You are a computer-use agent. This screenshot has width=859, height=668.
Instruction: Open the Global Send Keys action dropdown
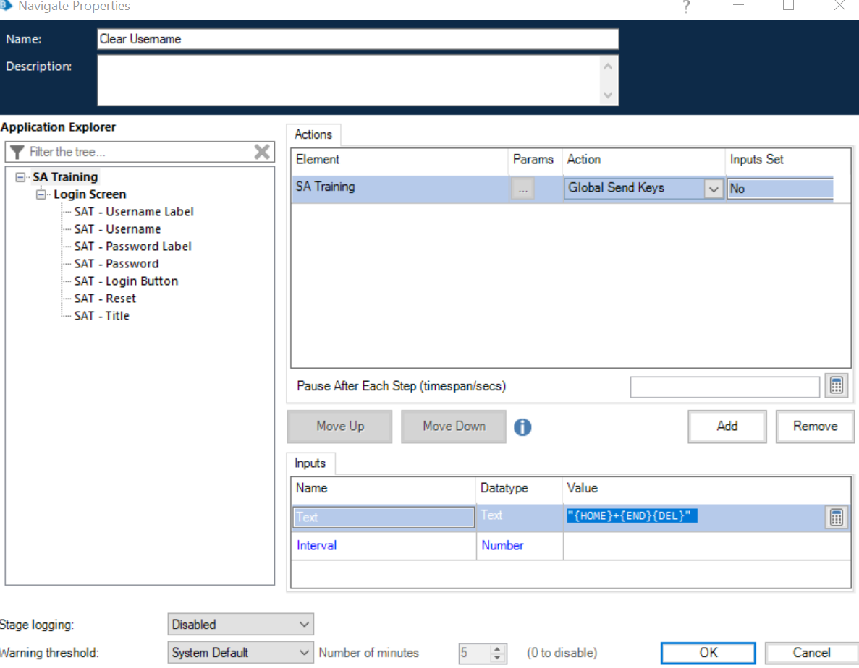coord(713,188)
